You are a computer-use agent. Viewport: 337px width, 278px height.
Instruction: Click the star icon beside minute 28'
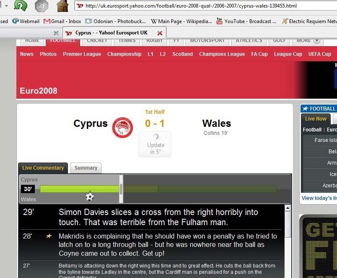pyautogui.click(x=49, y=236)
